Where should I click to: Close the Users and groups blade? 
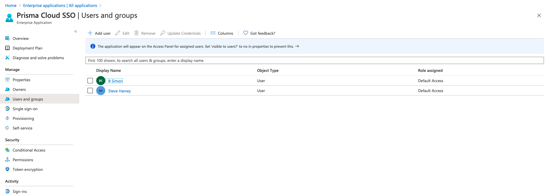click(539, 15)
